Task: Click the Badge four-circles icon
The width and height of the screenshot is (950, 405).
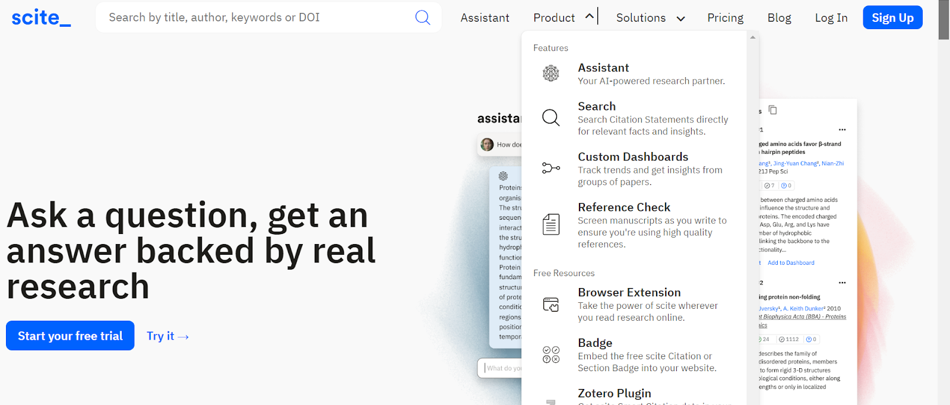Action: pyautogui.click(x=551, y=355)
